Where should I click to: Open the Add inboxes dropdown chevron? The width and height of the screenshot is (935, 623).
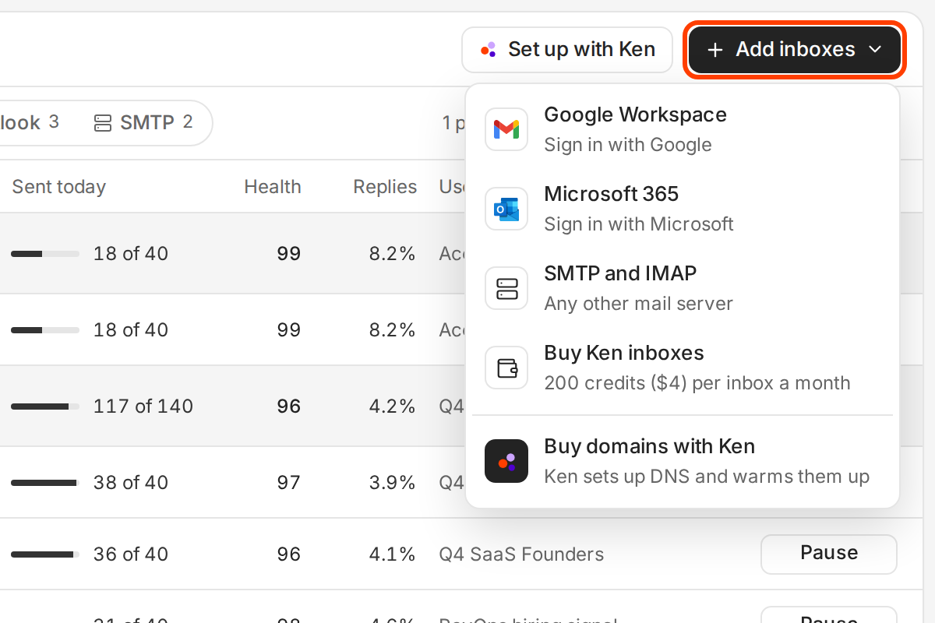[875, 50]
